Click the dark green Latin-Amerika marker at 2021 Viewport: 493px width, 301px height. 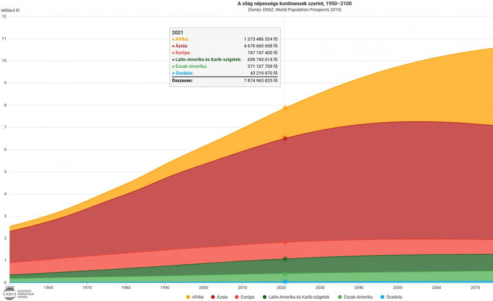tap(285, 259)
